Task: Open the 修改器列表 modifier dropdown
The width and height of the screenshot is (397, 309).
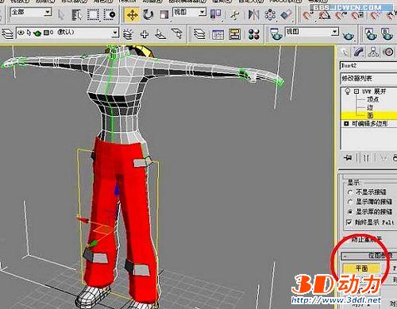Action: pyautogui.click(x=368, y=79)
